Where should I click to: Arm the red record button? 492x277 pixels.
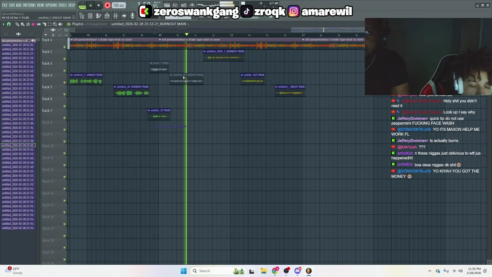[x=107, y=5]
